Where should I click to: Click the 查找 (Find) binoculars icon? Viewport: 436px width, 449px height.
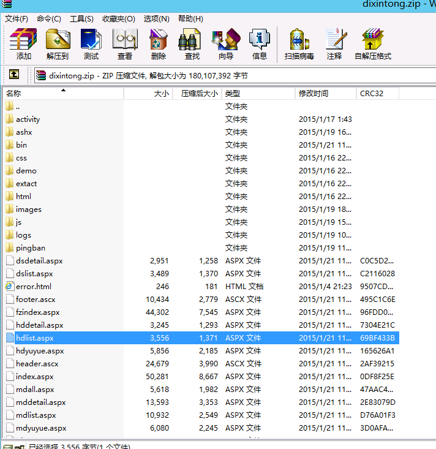coord(189,39)
